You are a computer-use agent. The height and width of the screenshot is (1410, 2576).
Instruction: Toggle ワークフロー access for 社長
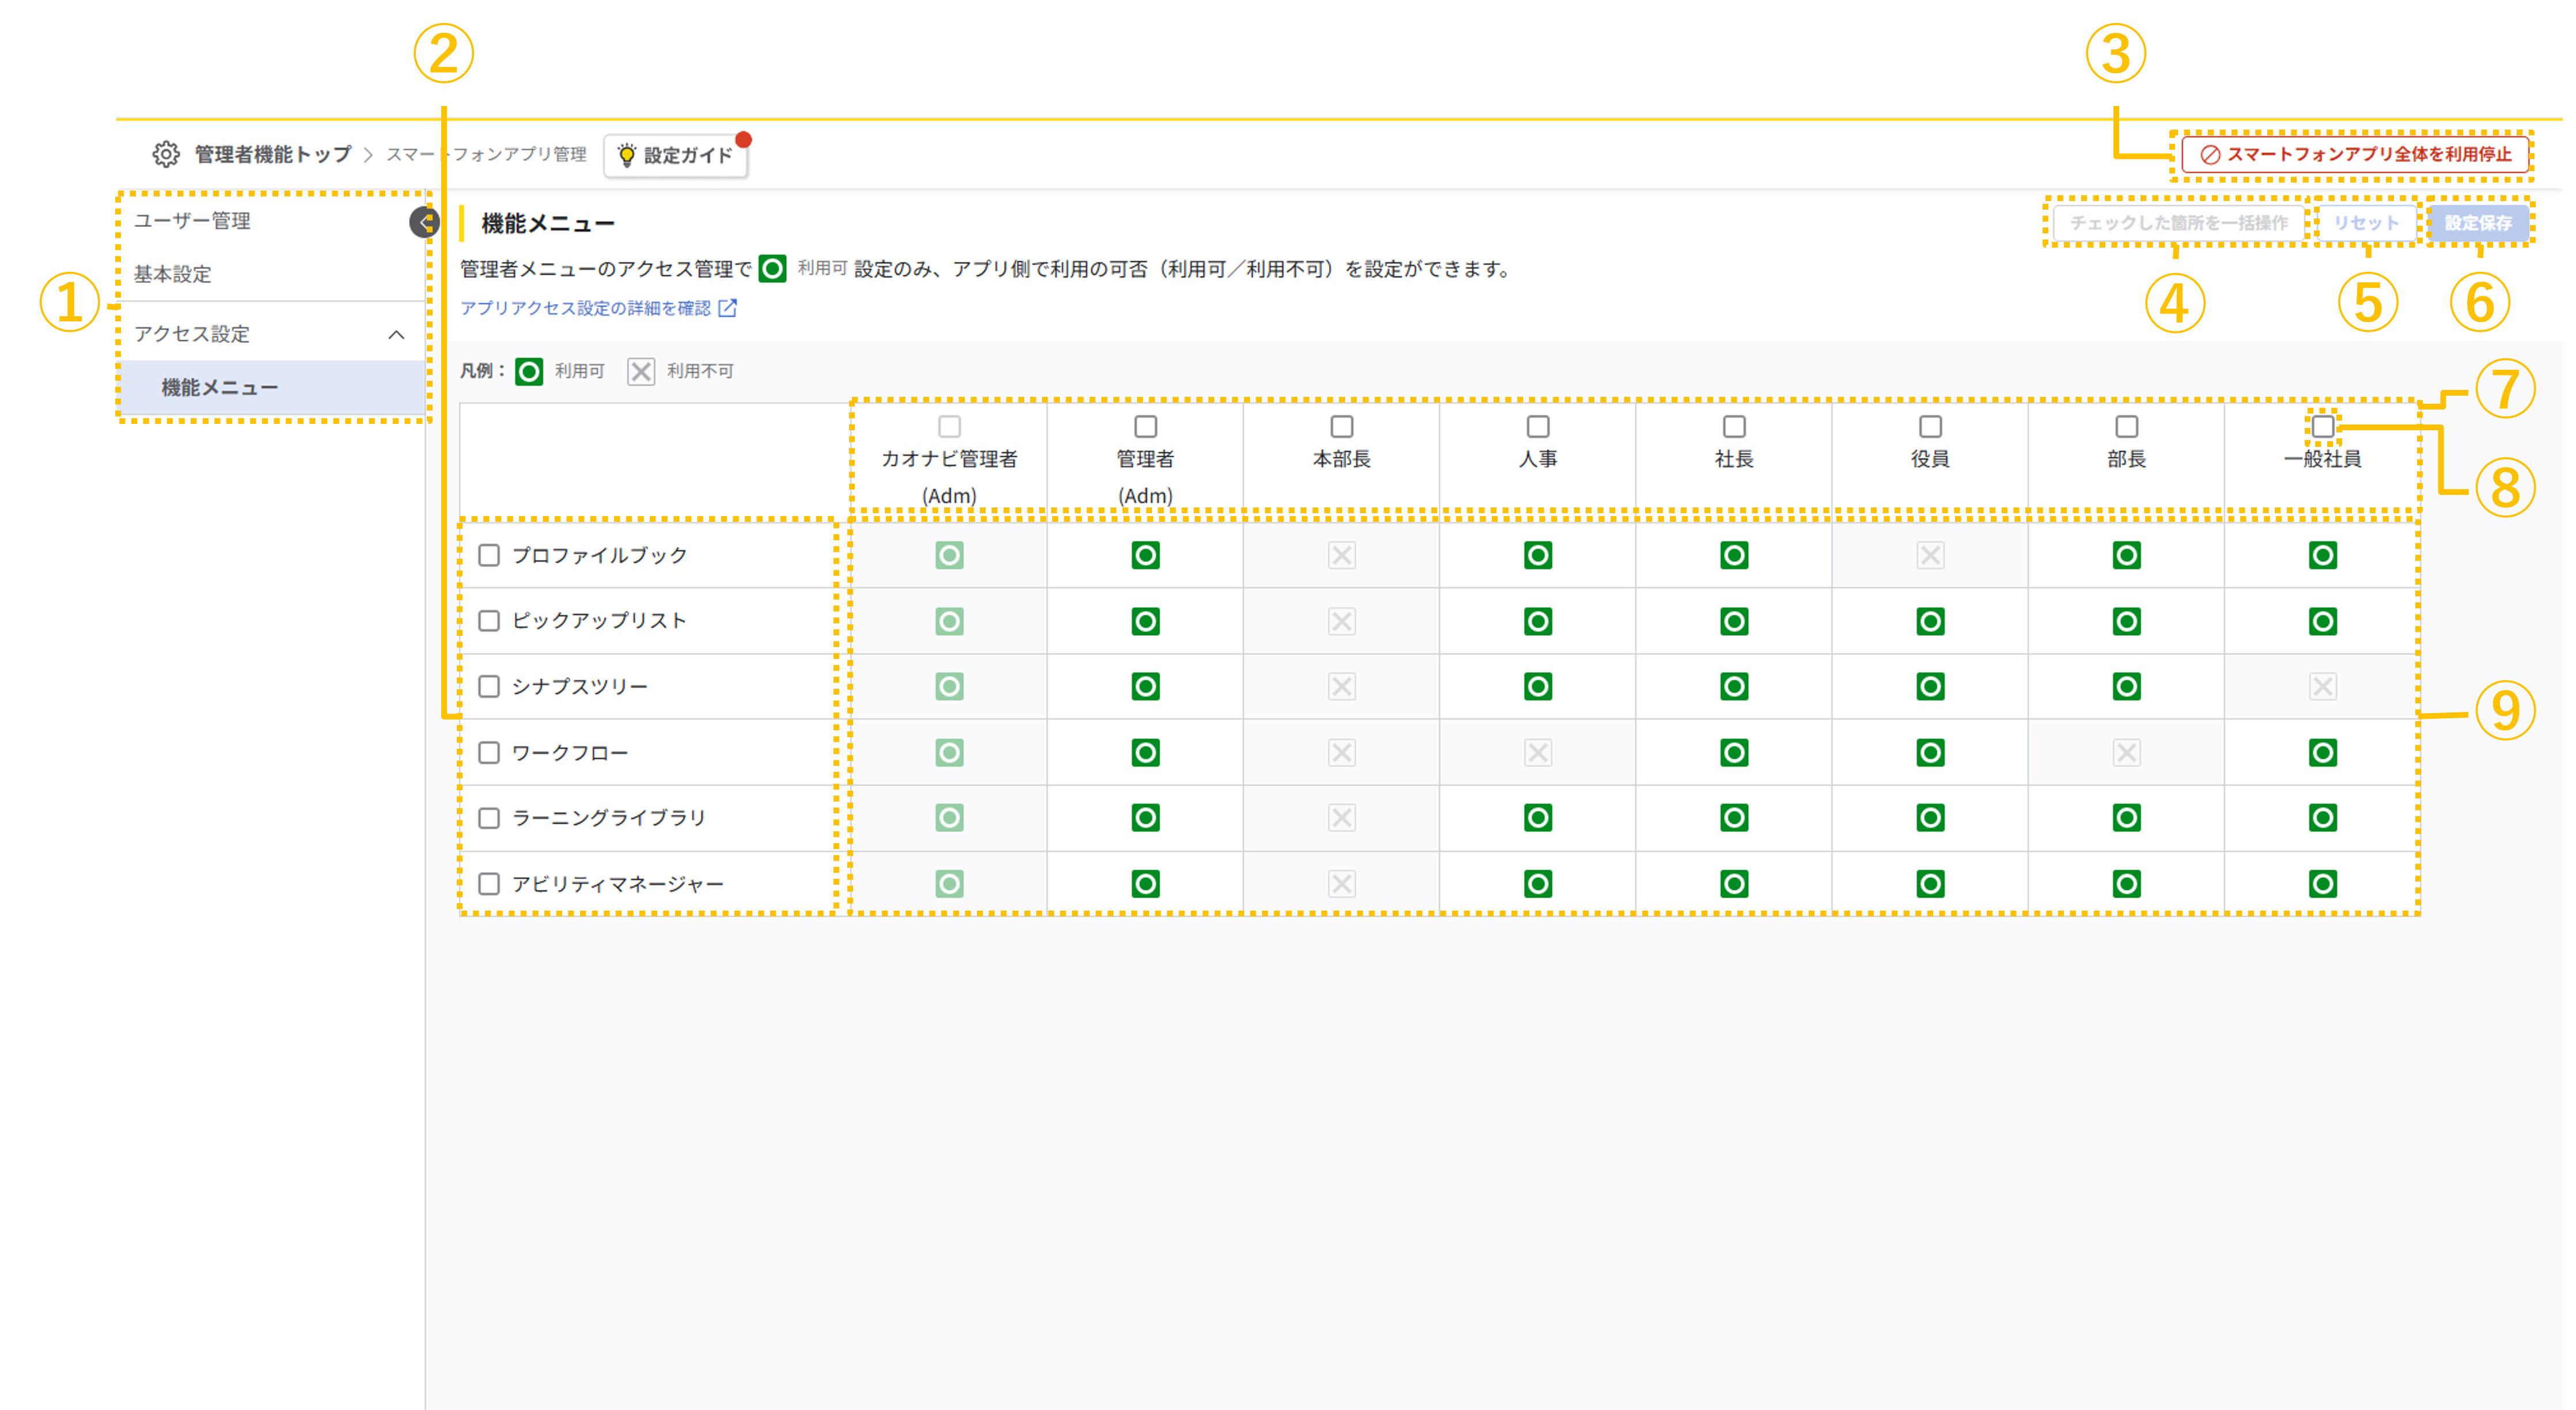coord(1734,752)
